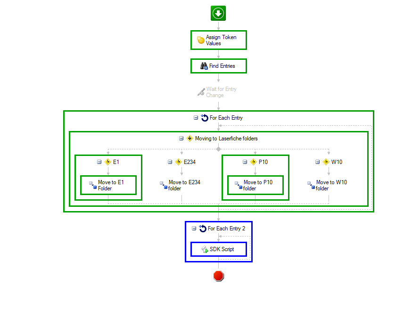
Task: Click the Move to E234 folder icon
Action: [164, 185]
